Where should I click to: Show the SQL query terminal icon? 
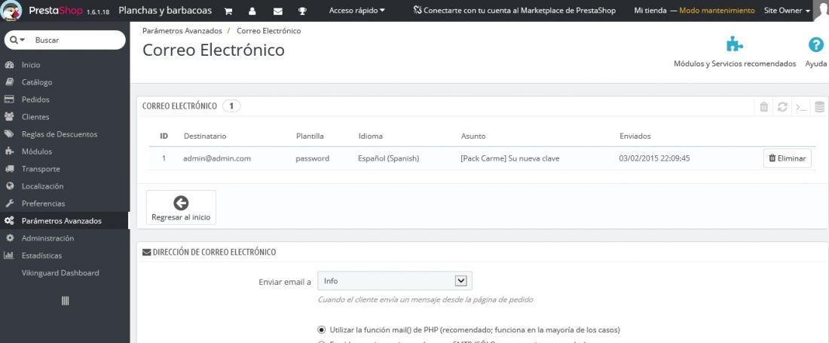[801, 107]
